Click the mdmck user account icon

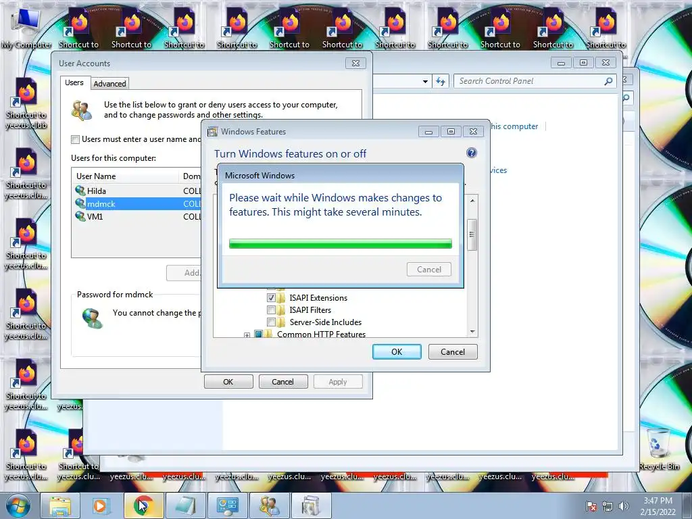coord(80,203)
